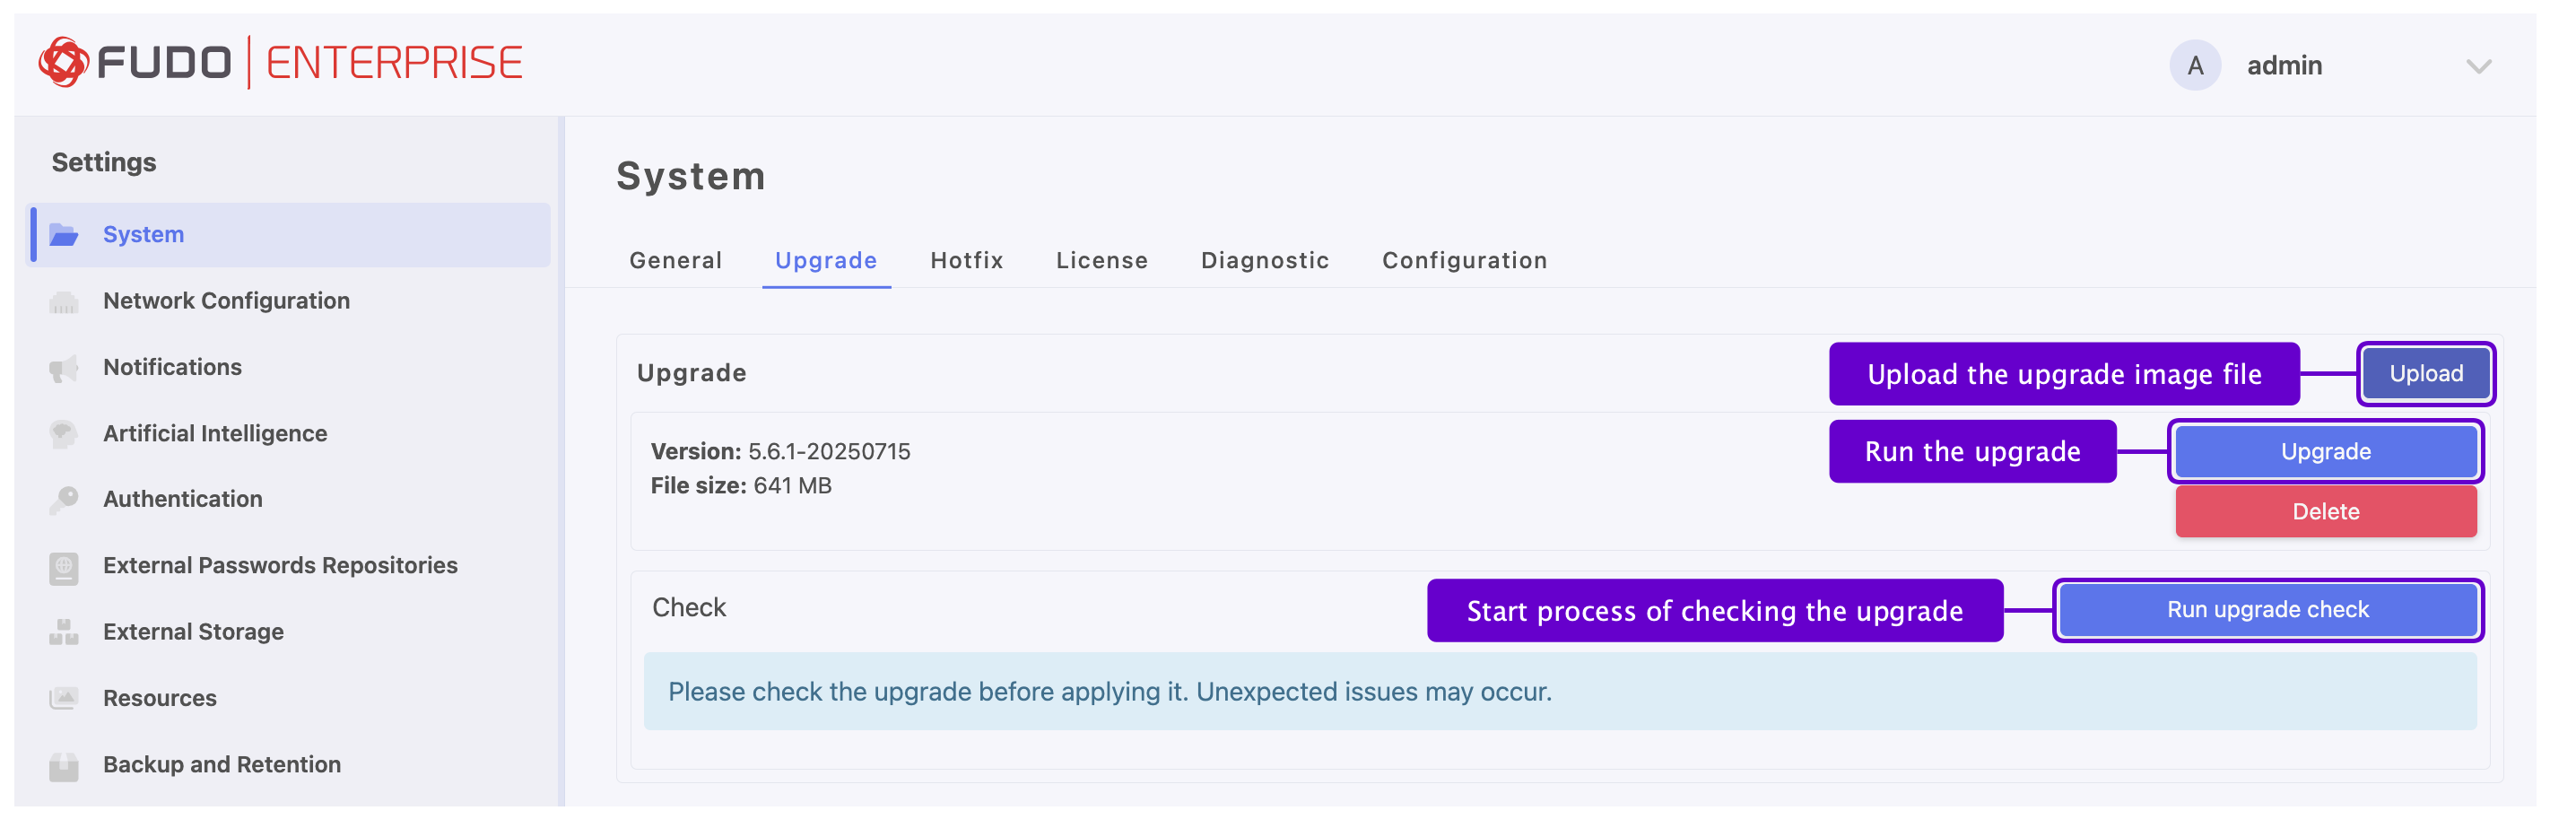Click the Network Configuration icon
This screenshot has height=828, width=2550.
tap(65, 301)
